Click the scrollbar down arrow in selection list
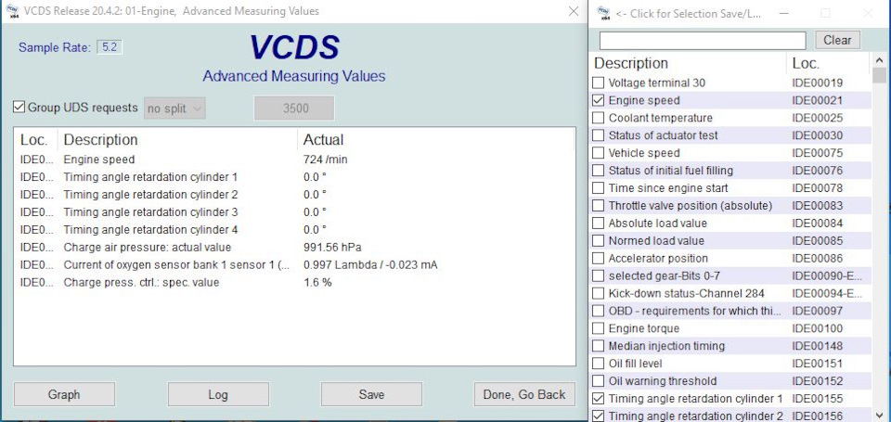 pos(880,416)
